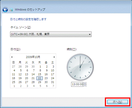Select day 15 in the calendar
The image size is (132, 108).
click(40, 74)
